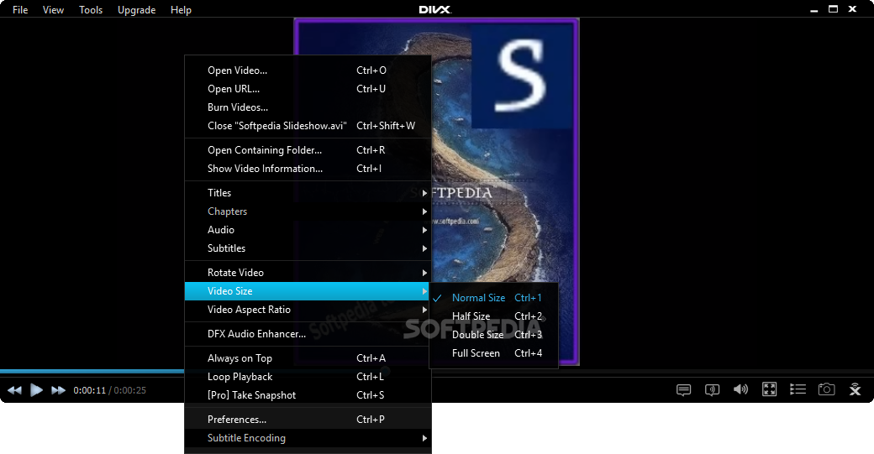The width and height of the screenshot is (874, 454).
Task: Click the fast forward button
Action: click(59, 390)
